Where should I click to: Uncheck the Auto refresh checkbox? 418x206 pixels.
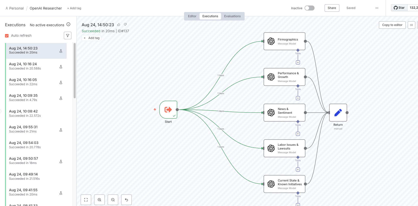pos(7,36)
